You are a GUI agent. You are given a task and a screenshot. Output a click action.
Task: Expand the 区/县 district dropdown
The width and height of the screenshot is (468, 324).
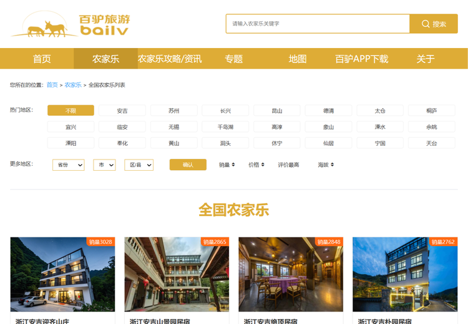coord(139,165)
